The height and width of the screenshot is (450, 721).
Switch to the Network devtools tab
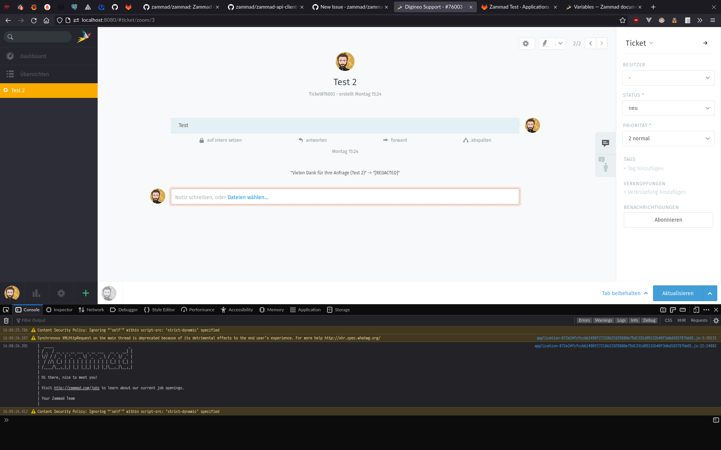pos(91,310)
